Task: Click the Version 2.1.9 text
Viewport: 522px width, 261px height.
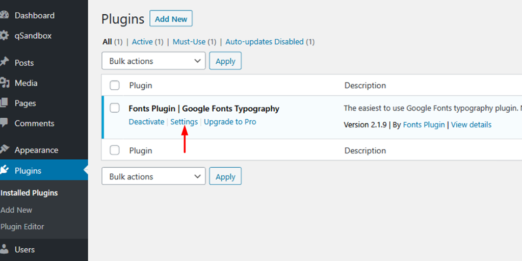Action: 365,125
